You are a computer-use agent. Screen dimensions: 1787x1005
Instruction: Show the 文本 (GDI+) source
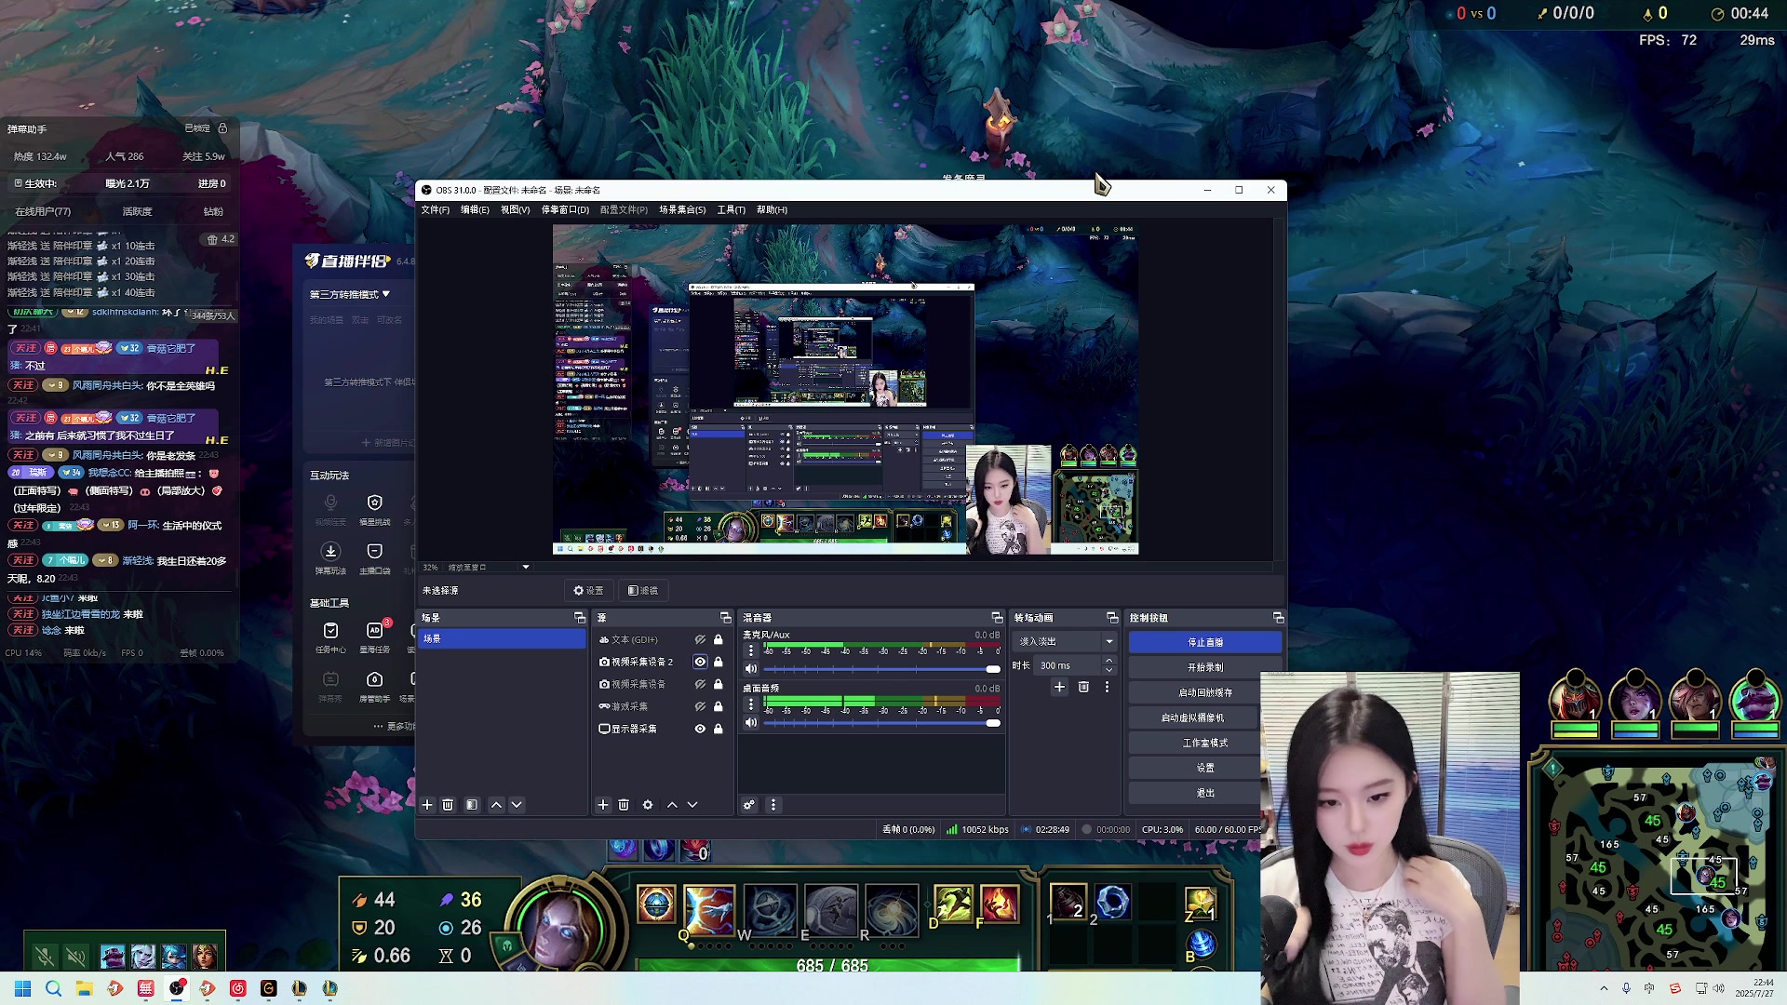pyautogui.click(x=700, y=640)
